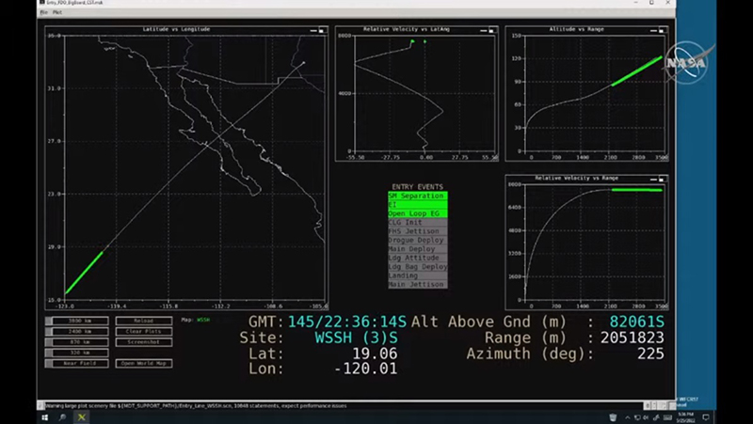Maximize the Latitude vs Longitude plot panel
753x424 pixels.
pyautogui.click(x=322, y=31)
